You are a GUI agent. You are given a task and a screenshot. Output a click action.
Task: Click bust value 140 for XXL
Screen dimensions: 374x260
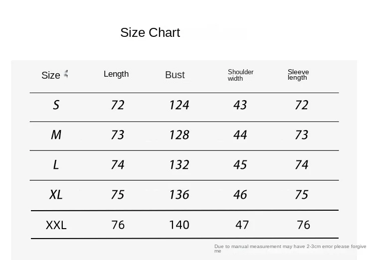click(179, 225)
